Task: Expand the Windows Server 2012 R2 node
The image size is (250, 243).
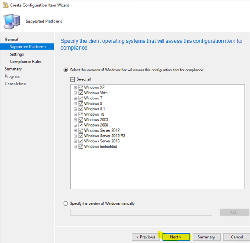Action: click(75, 136)
